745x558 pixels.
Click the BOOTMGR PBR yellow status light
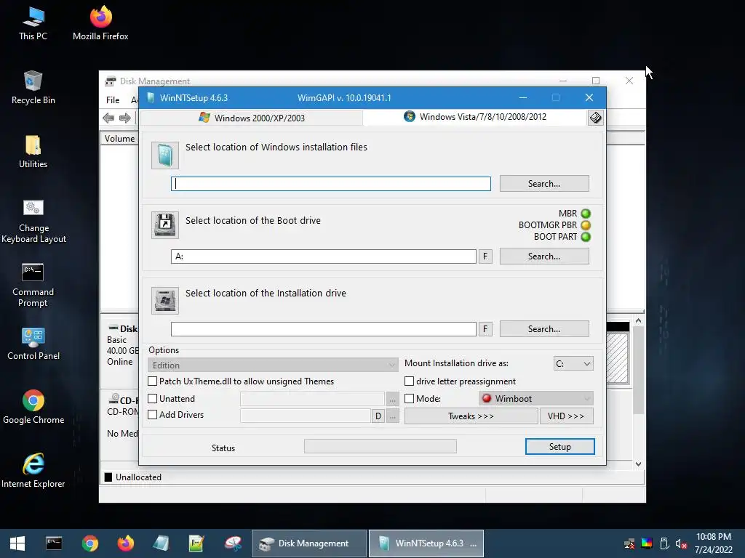click(x=586, y=225)
